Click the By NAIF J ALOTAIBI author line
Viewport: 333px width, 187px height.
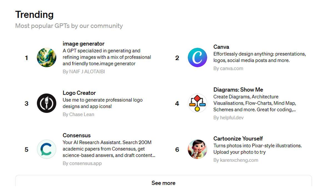tap(84, 71)
